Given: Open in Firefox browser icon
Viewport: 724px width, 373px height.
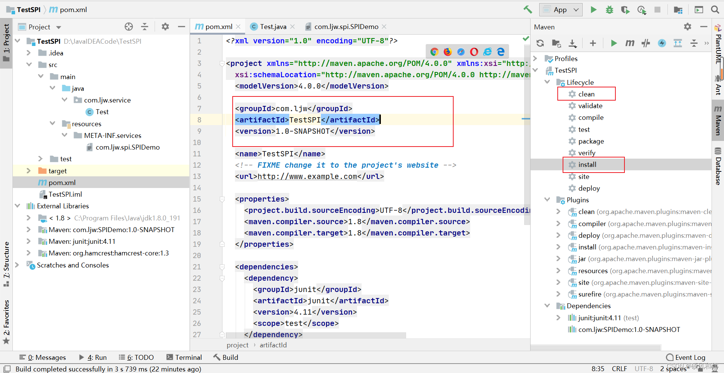Looking at the screenshot, I should [448, 52].
